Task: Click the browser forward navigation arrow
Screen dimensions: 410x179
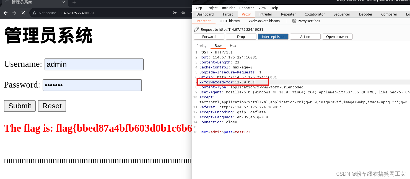Action: click(14, 13)
